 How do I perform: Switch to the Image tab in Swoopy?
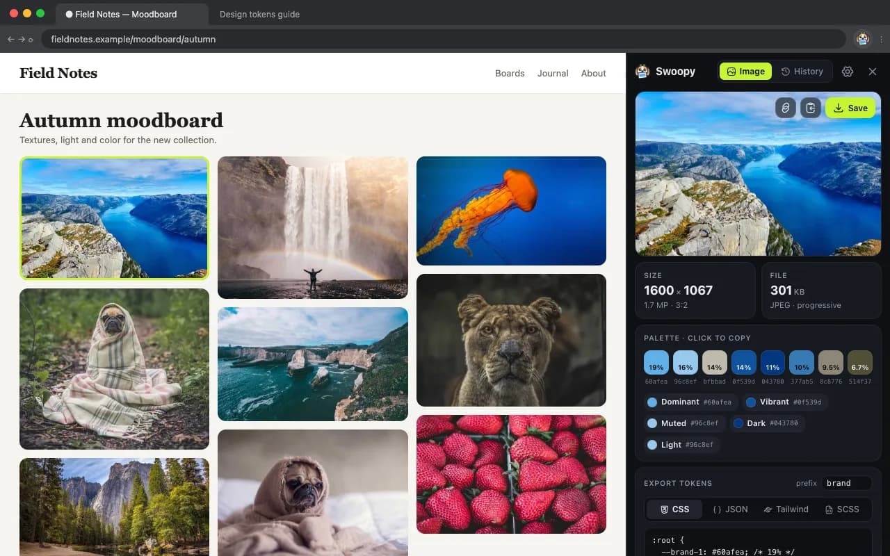click(746, 72)
